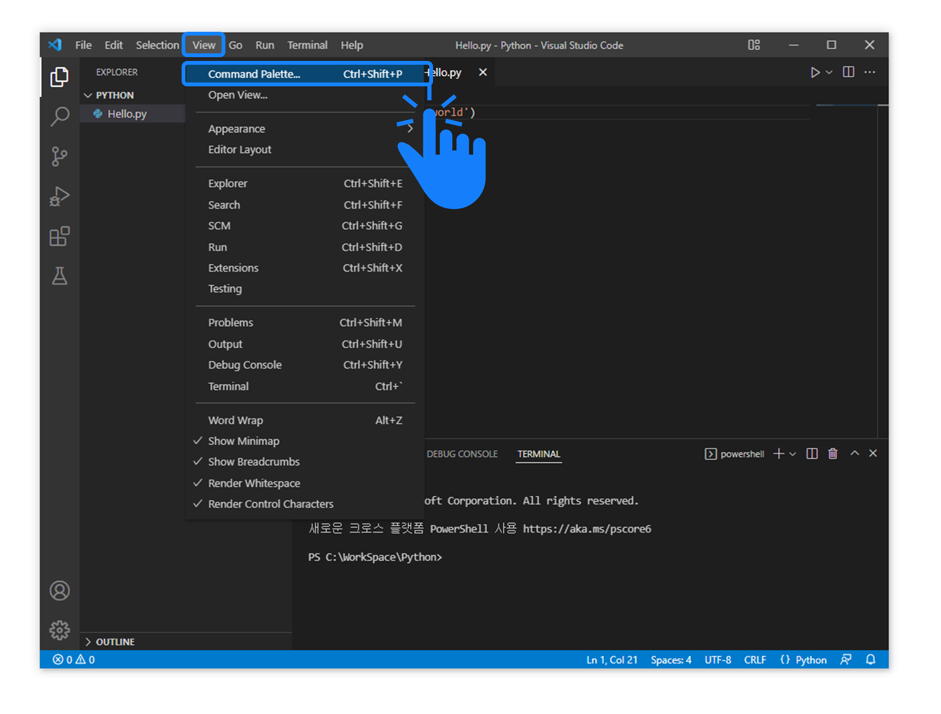Choose Command Palette... menu entry
Viewport: 941px width, 714px height.
click(x=305, y=74)
